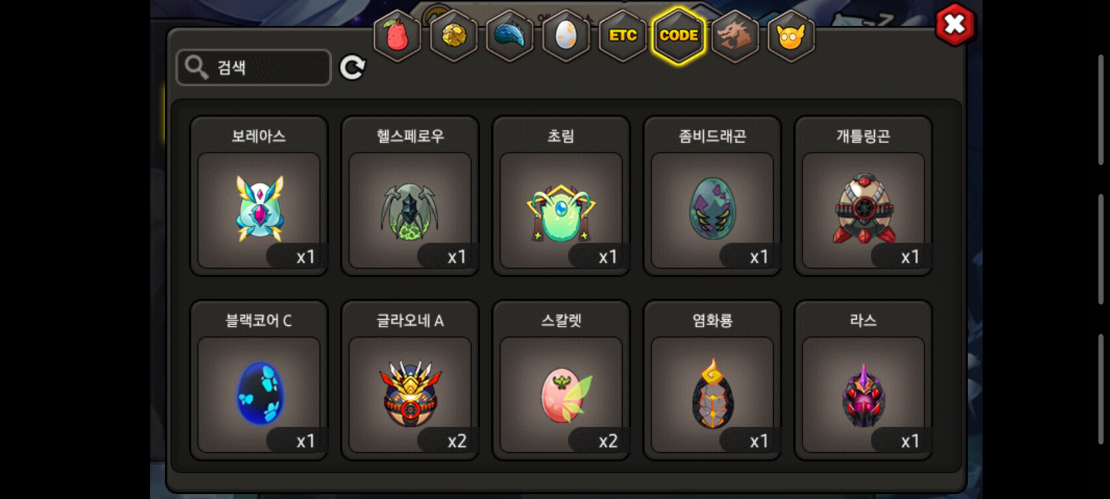The width and height of the screenshot is (1110, 499).
Task: Close the inventory with red X
Action: (956, 24)
